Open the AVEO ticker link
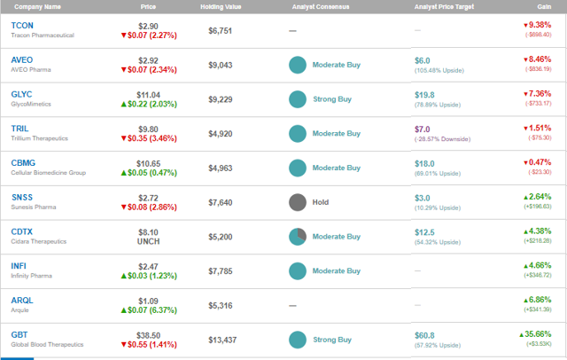Viewport: 567px width, 360px height. click(21, 60)
